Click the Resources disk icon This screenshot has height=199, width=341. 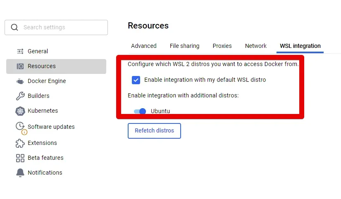20,66
